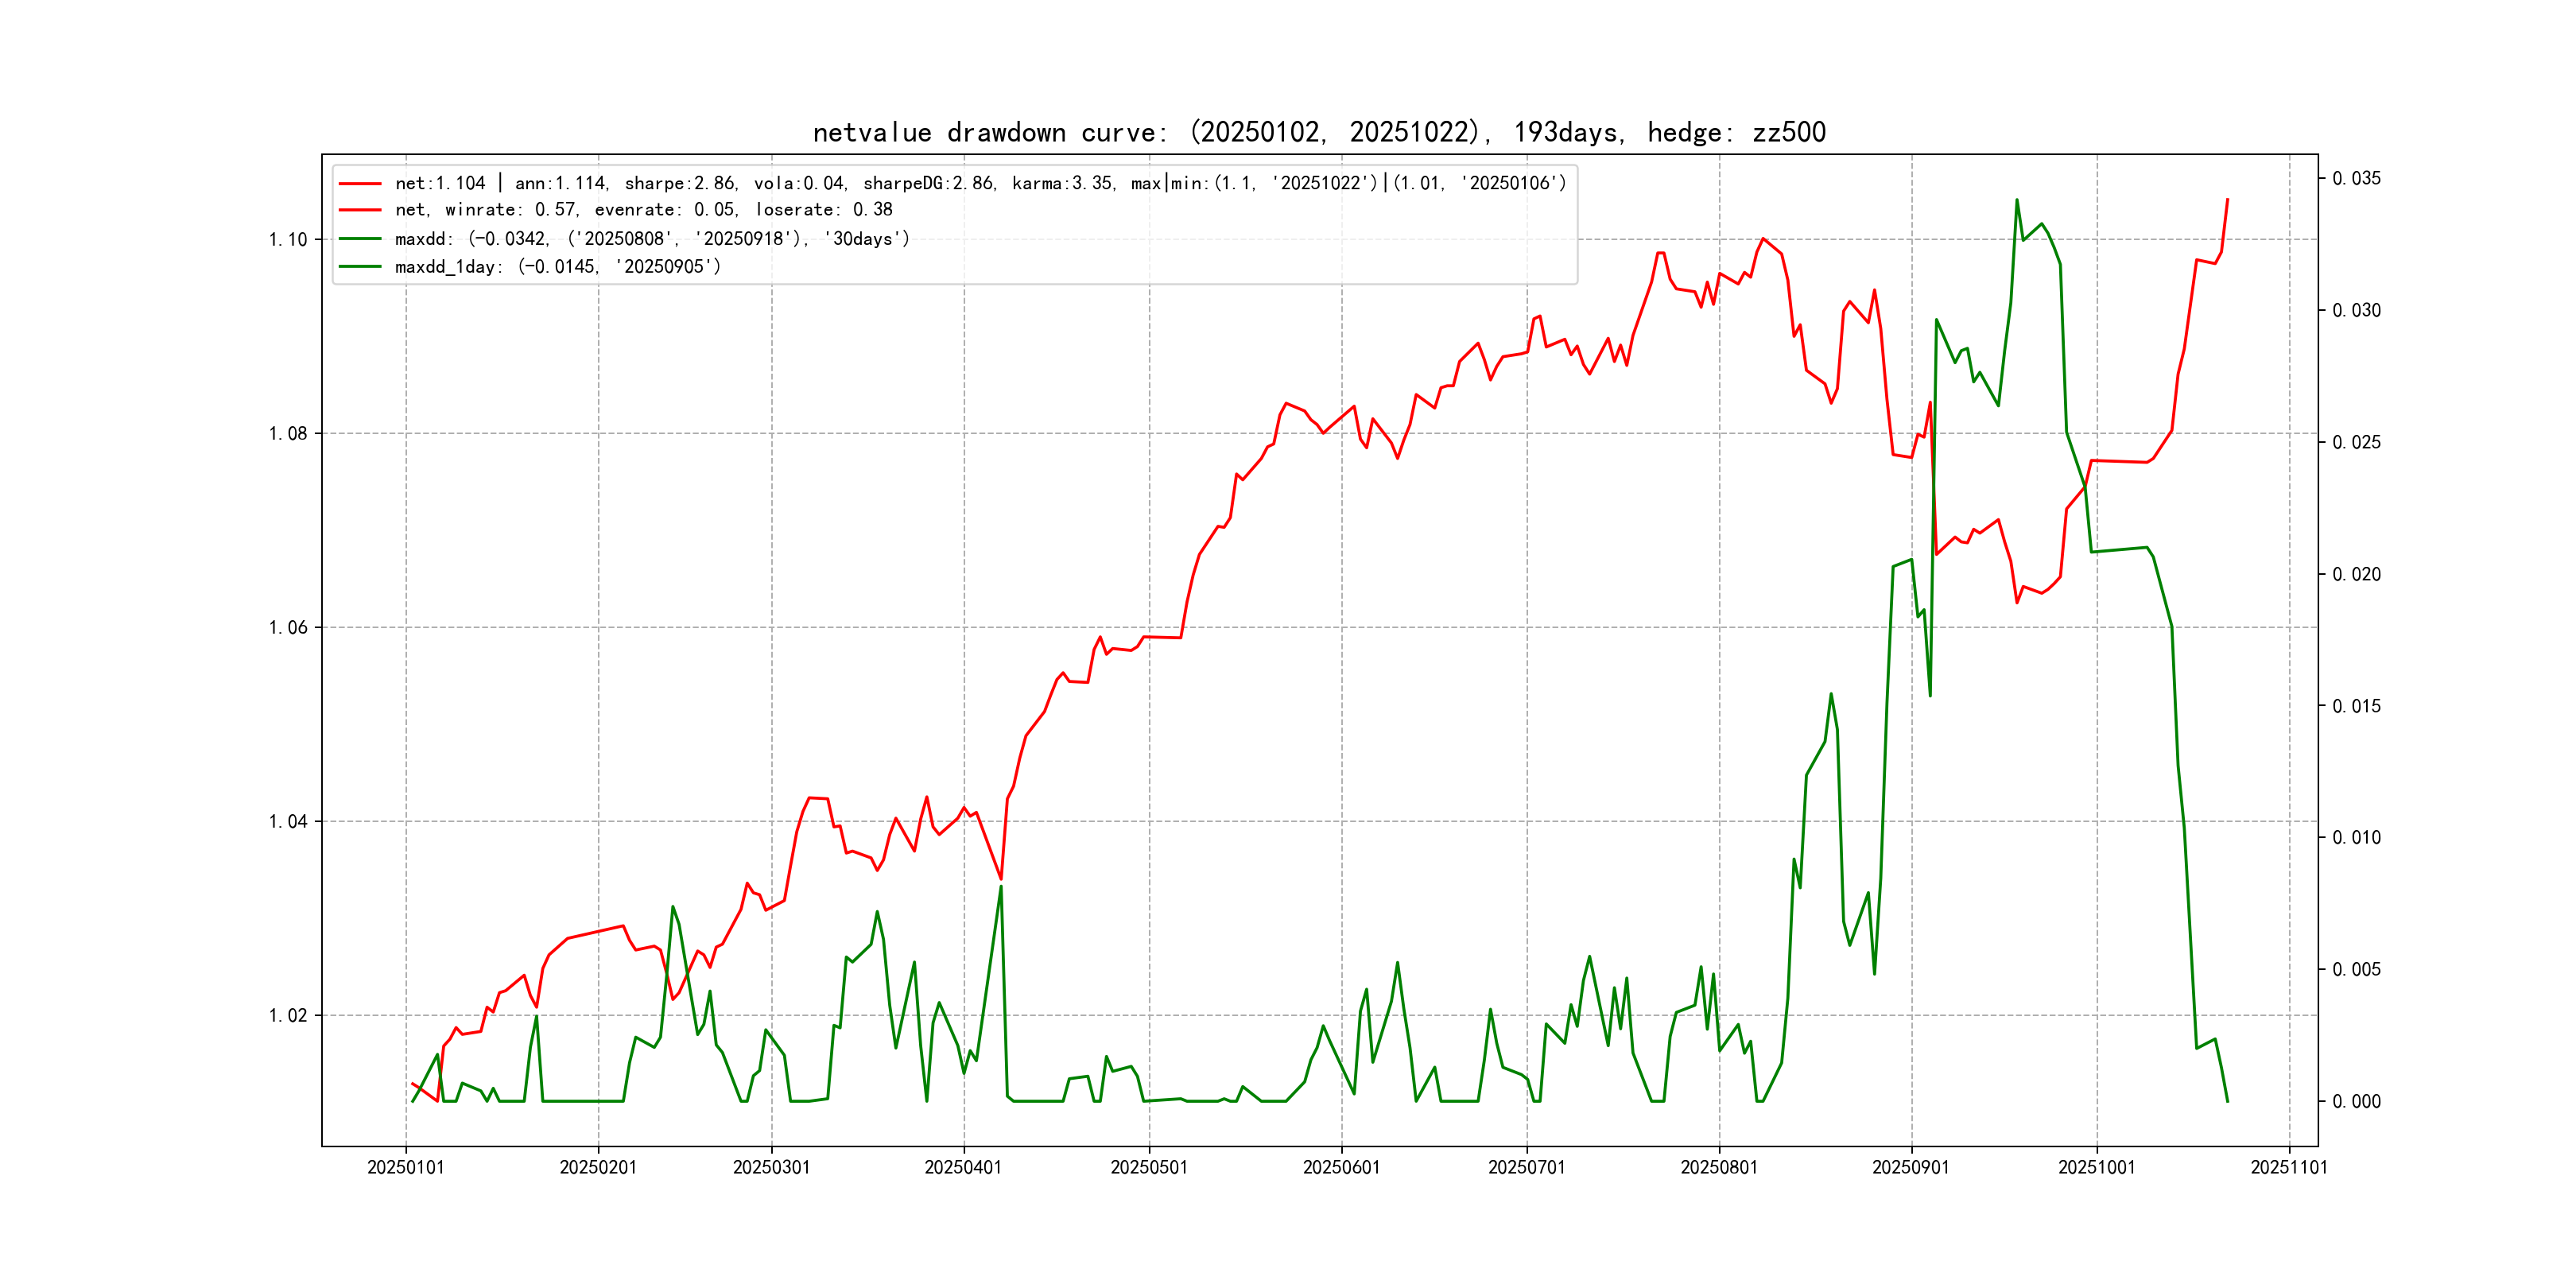Viewport: 2576px width, 1288px height.
Task: Click the 20250301 x-axis date label
Action: (x=771, y=1167)
